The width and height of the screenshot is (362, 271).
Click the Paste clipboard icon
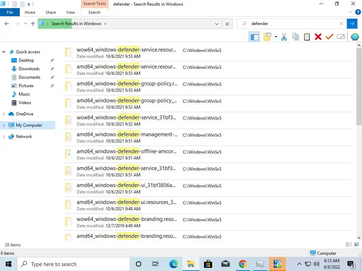[x=306, y=37]
